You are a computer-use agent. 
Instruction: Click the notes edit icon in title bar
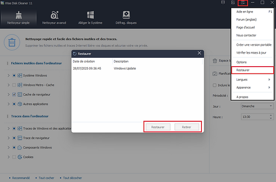pyautogui.click(x=233, y=2)
